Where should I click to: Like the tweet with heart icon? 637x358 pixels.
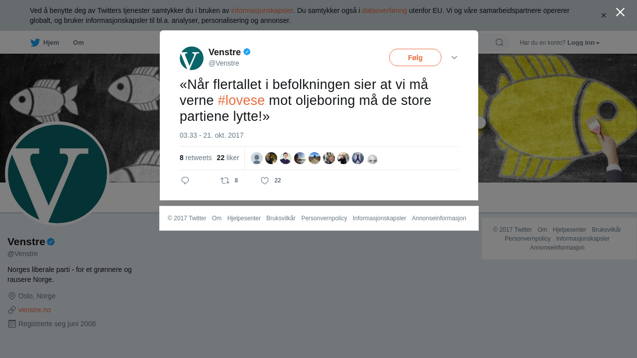[x=265, y=180]
